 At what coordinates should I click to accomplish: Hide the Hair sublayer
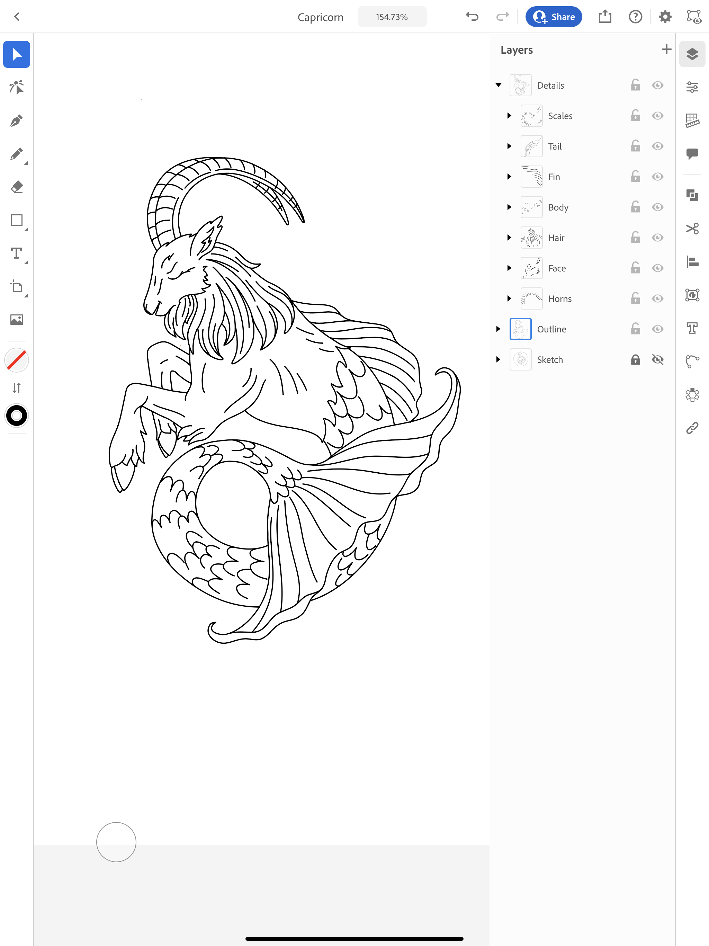[658, 237]
